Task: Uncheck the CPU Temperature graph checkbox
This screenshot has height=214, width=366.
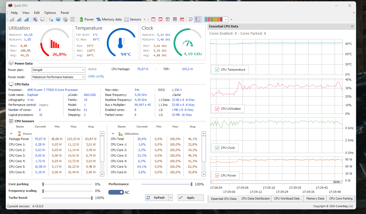Action: click(217, 70)
